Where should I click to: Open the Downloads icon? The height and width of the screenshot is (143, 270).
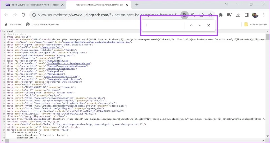tap(238, 15)
